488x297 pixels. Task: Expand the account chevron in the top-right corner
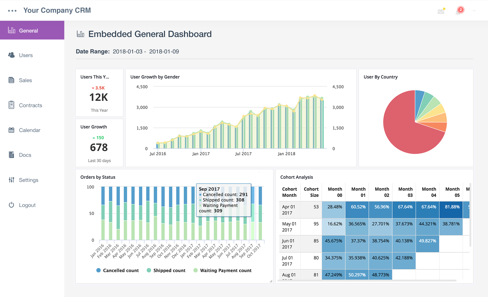pyautogui.click(x=474, y=11)
